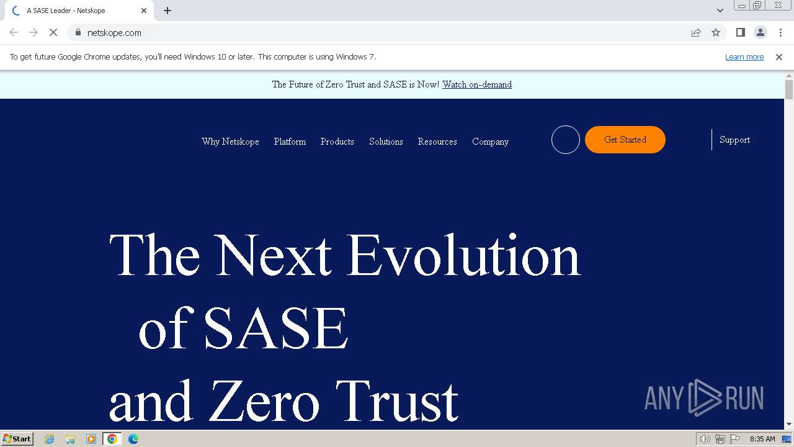Click the taskbar clock 8:35 AM
The height and width of the screenshot is (447, 794).
[x=762, y=439]
